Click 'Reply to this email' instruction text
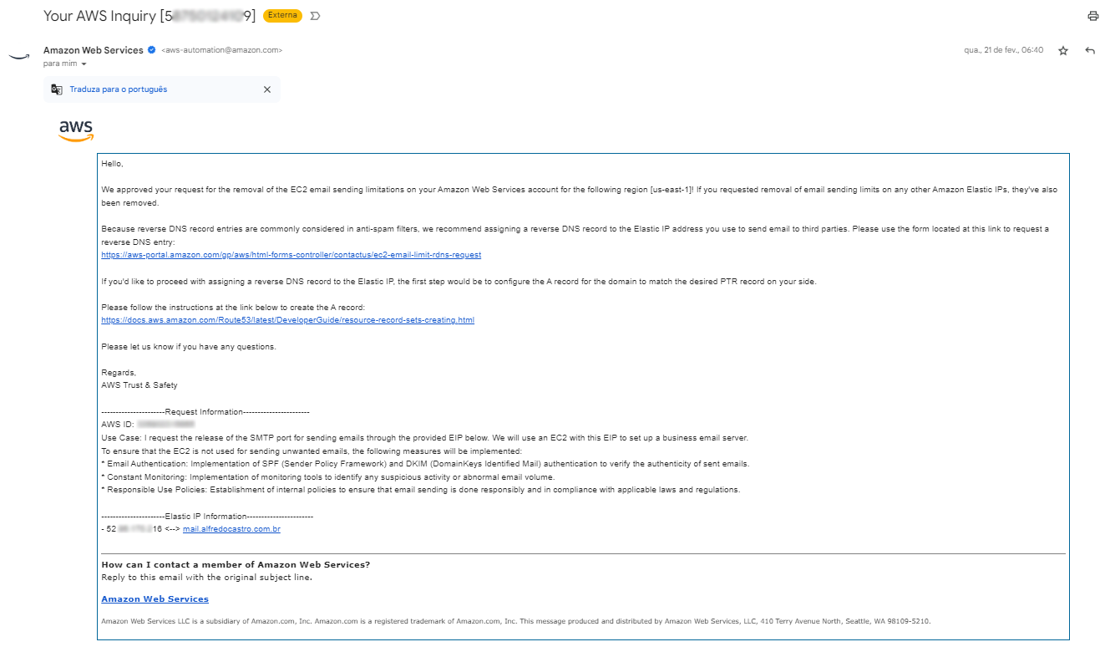This screenshot has width=1105, height=652. (x=207, y=577)
